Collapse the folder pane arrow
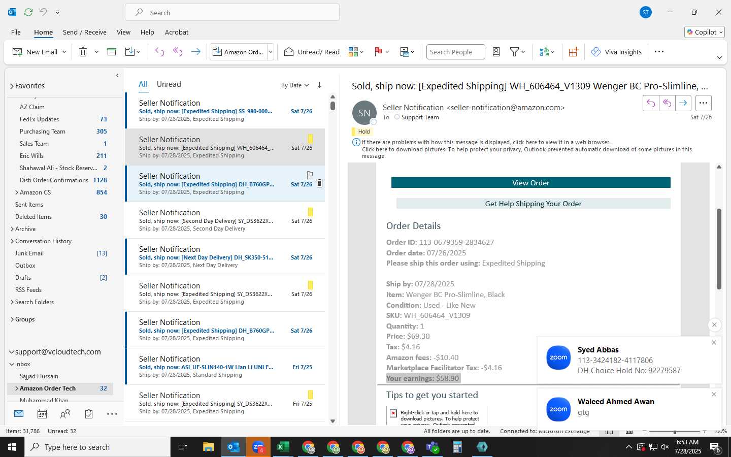Image resolution: width=731 pixels, height=457 pixels. 117,75
